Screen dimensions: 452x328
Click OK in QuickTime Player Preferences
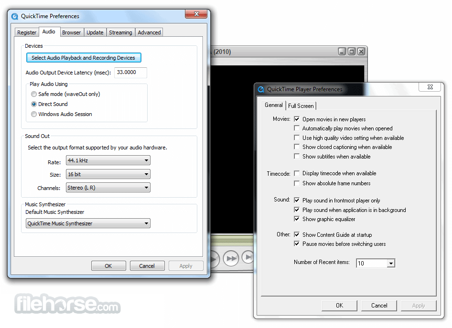click(339, 306)
